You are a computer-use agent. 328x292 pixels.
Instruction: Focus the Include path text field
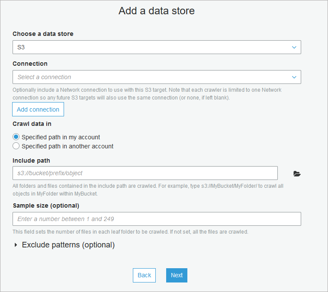pyautogui.click(x=145, y=173)
